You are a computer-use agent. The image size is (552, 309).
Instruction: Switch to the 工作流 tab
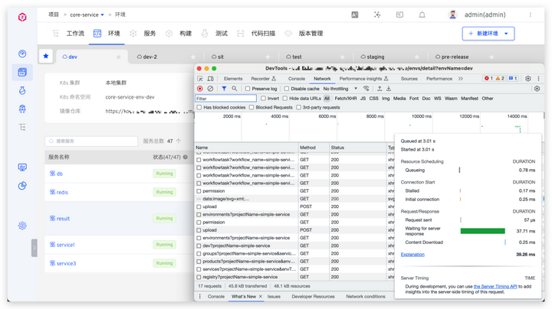75,34
